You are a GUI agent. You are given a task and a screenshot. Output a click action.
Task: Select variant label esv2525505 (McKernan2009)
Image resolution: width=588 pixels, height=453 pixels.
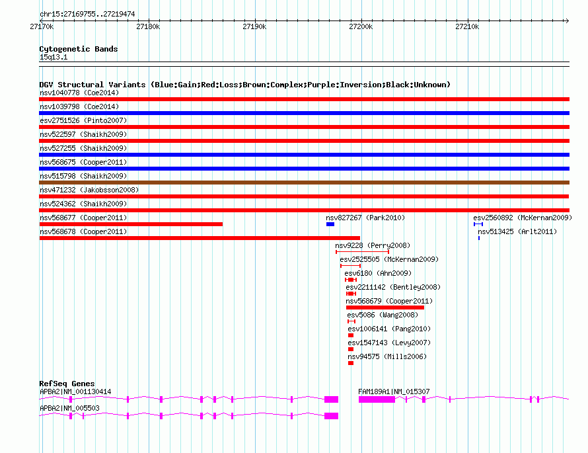click(389, 259)
